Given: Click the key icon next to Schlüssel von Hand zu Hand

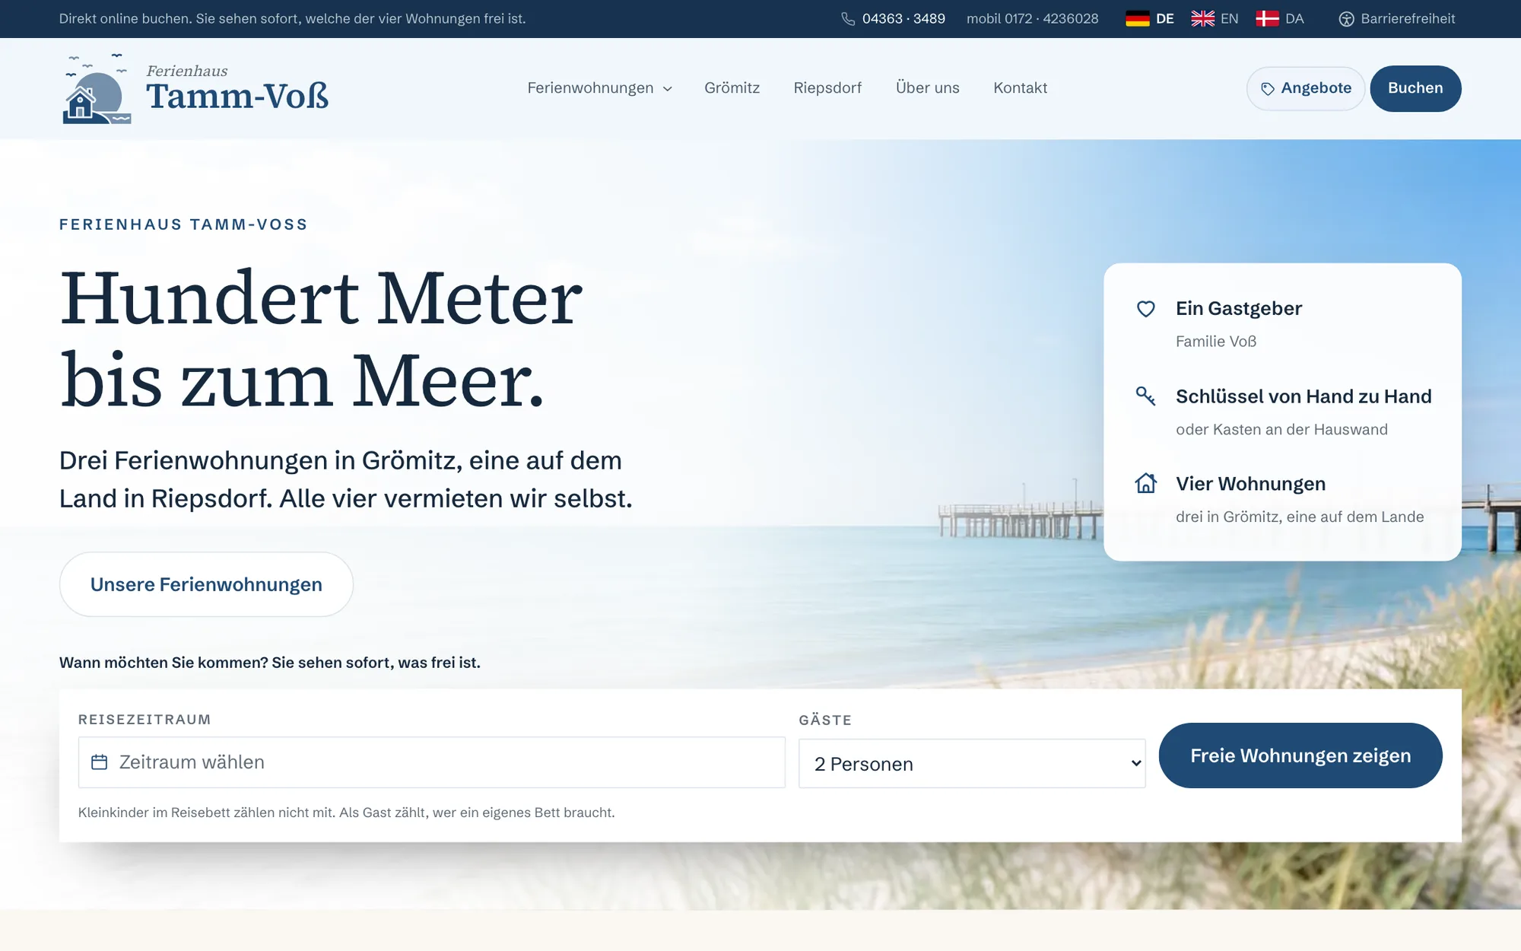Looking at the screenshot, I should coord(1145,396).
